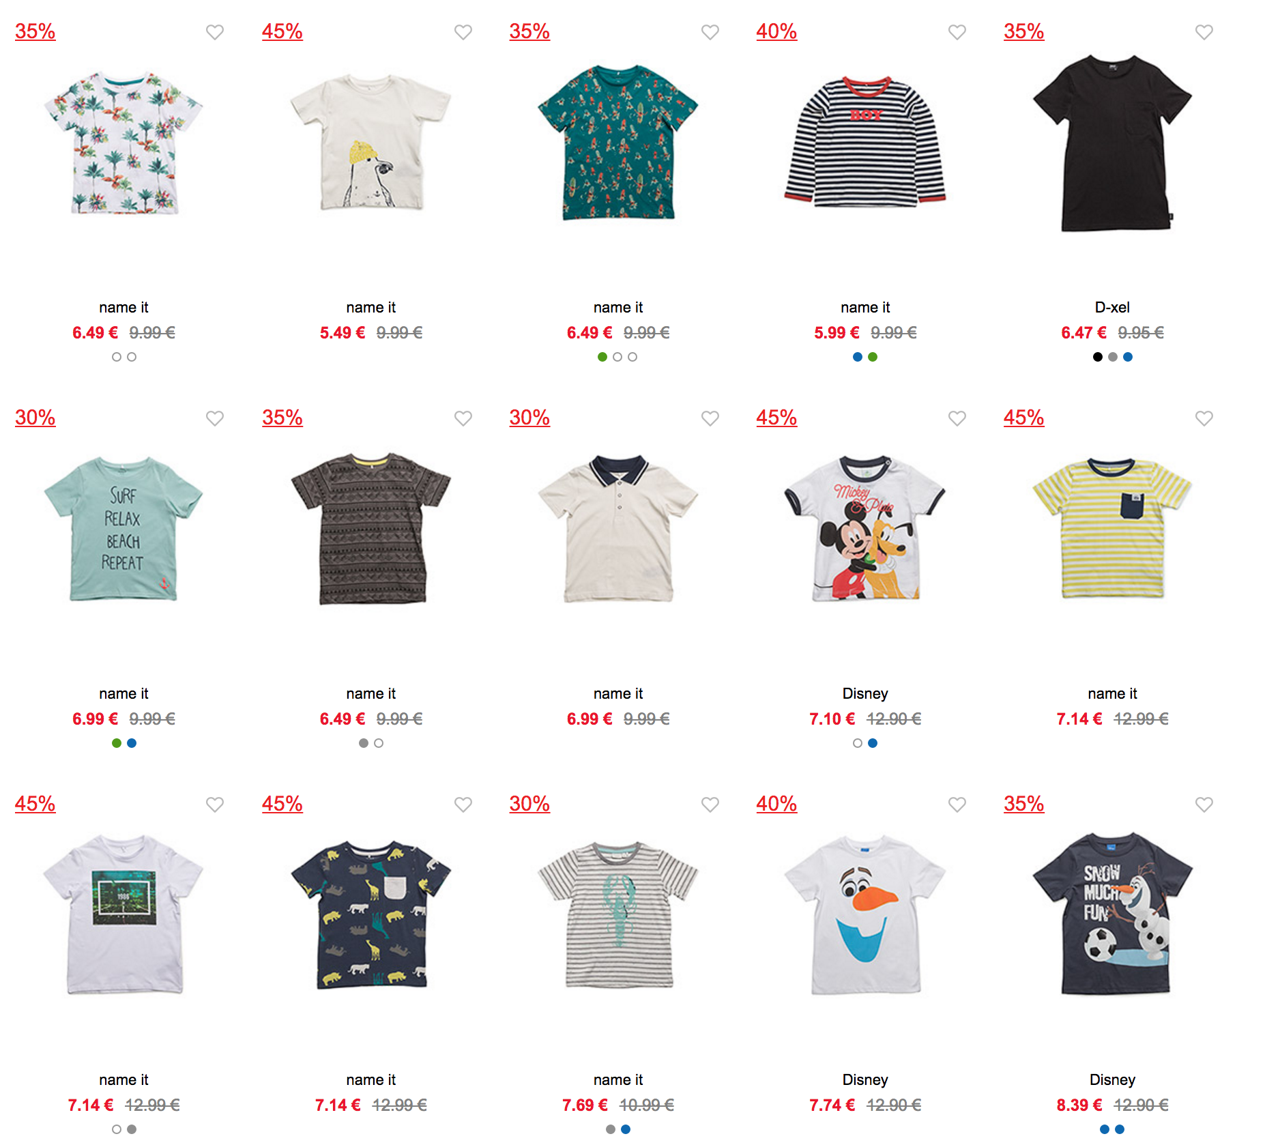Add the penguin t-shirt to wishlist
The height and width of the screenshot is (1145, 1265).
463,32
